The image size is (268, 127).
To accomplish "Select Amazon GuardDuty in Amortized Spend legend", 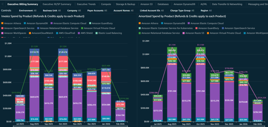I will point(207,28).
